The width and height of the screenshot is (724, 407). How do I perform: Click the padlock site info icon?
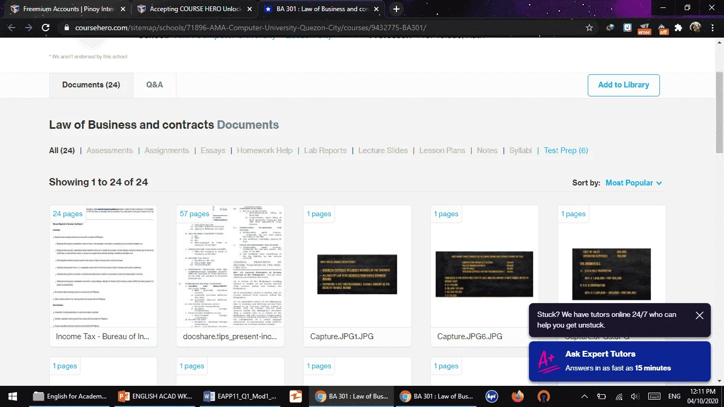click(66, 28)
